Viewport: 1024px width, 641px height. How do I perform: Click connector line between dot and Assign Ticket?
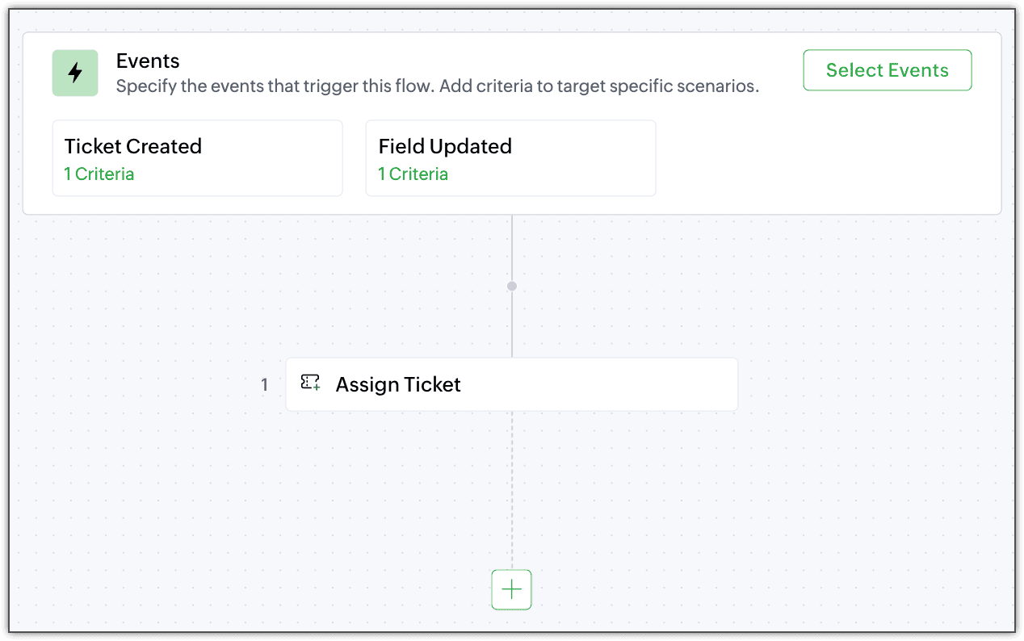pos(512,325)
